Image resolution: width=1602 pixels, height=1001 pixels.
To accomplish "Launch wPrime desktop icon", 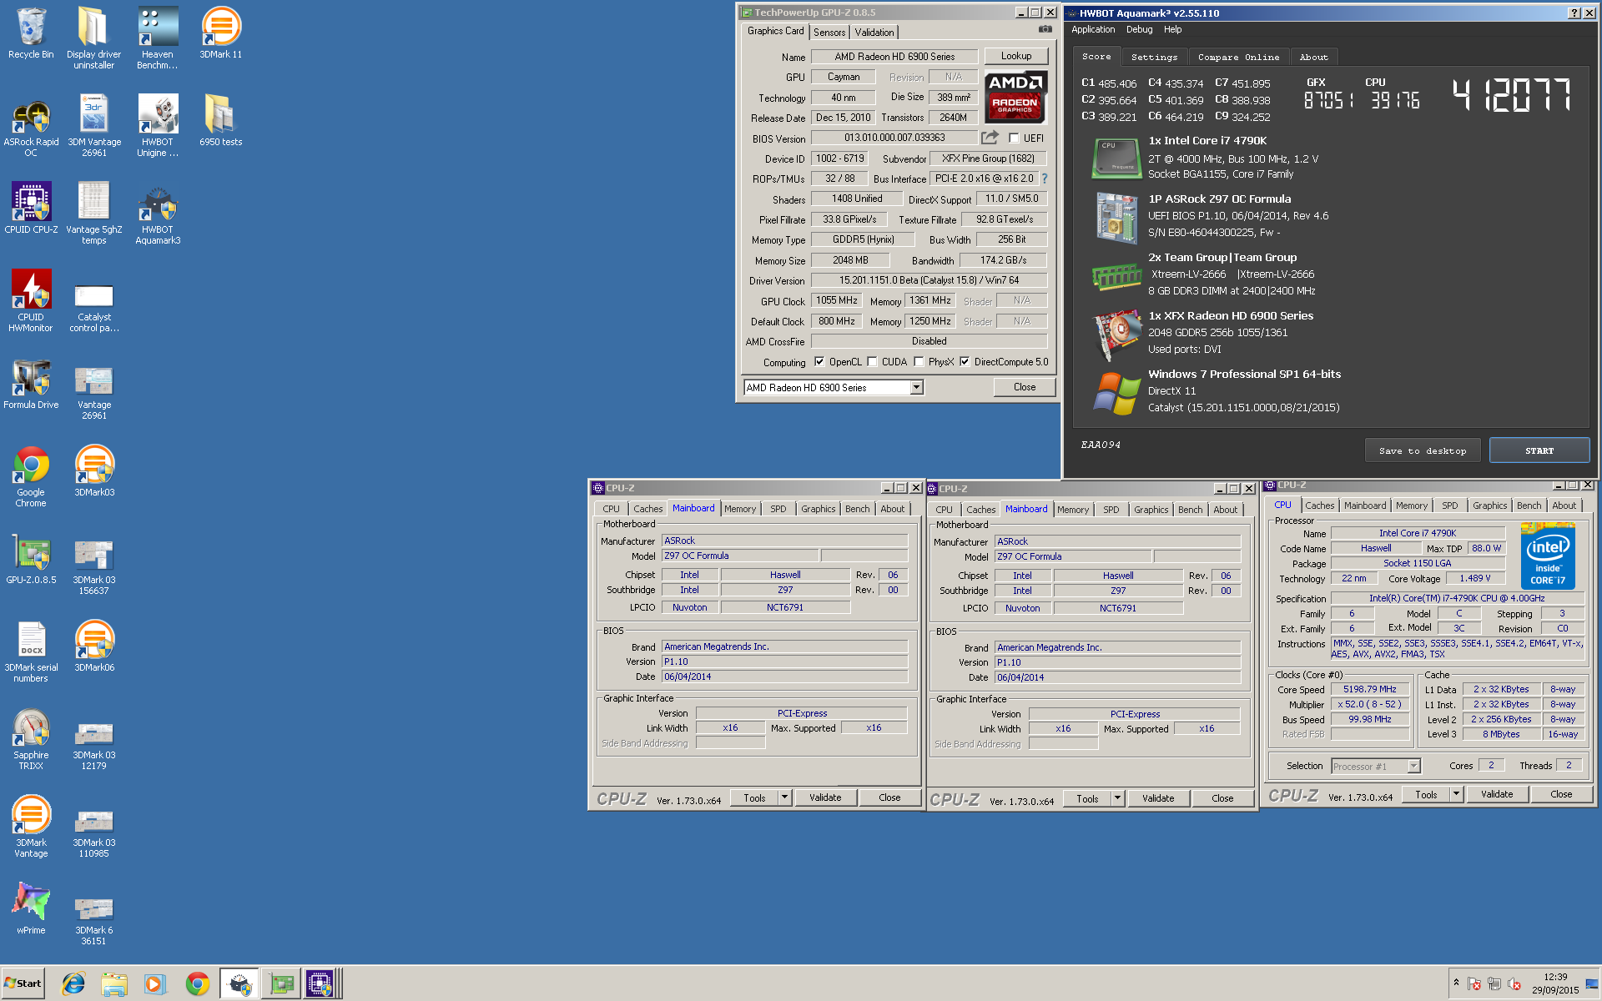I will click(x=31, y=908).
